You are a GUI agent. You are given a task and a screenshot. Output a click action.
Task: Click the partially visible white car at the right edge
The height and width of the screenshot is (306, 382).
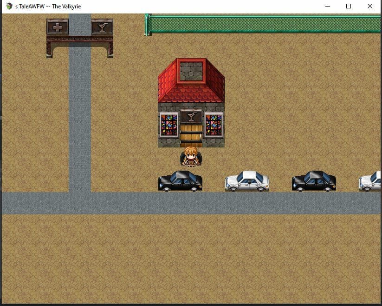click(x=369, y=181)
